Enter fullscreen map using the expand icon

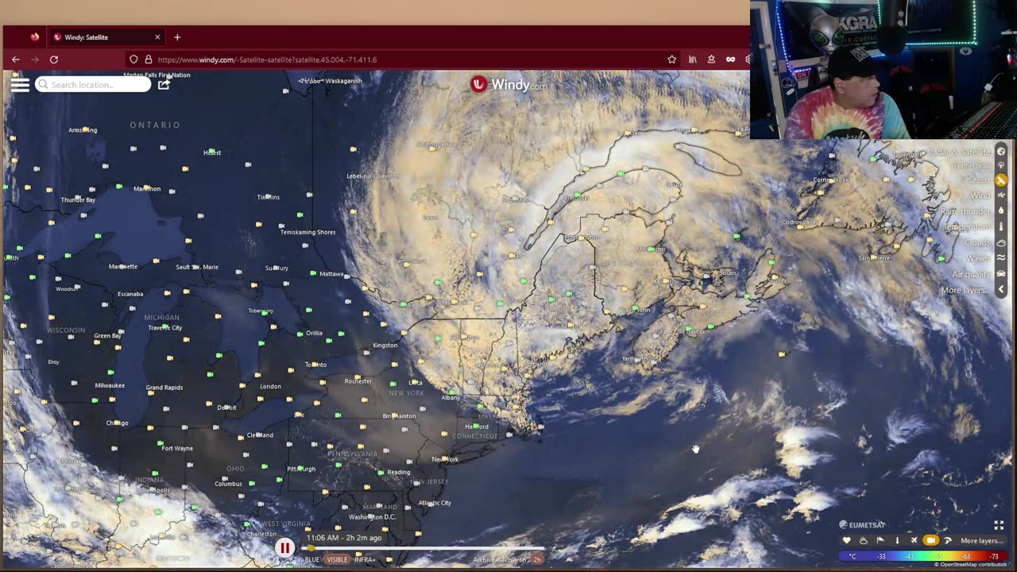1000,525
